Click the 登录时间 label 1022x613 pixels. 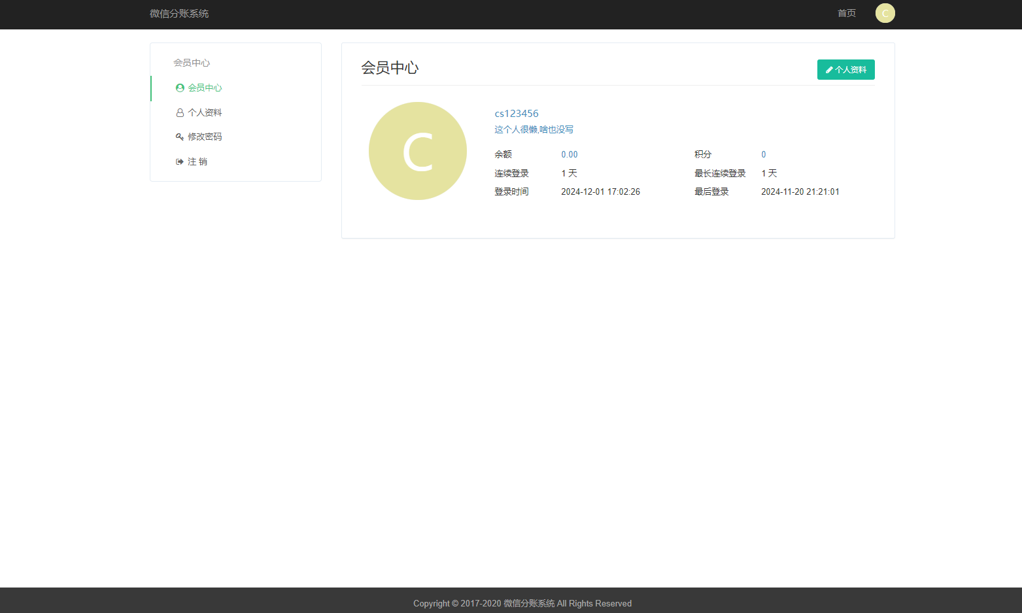(x=511, y=191)
